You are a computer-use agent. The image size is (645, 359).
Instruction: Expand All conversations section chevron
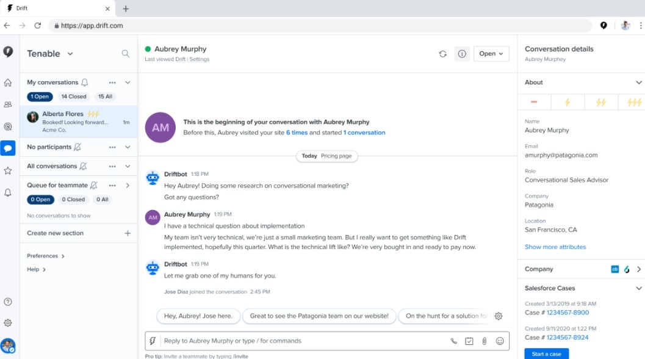[128, 166]
